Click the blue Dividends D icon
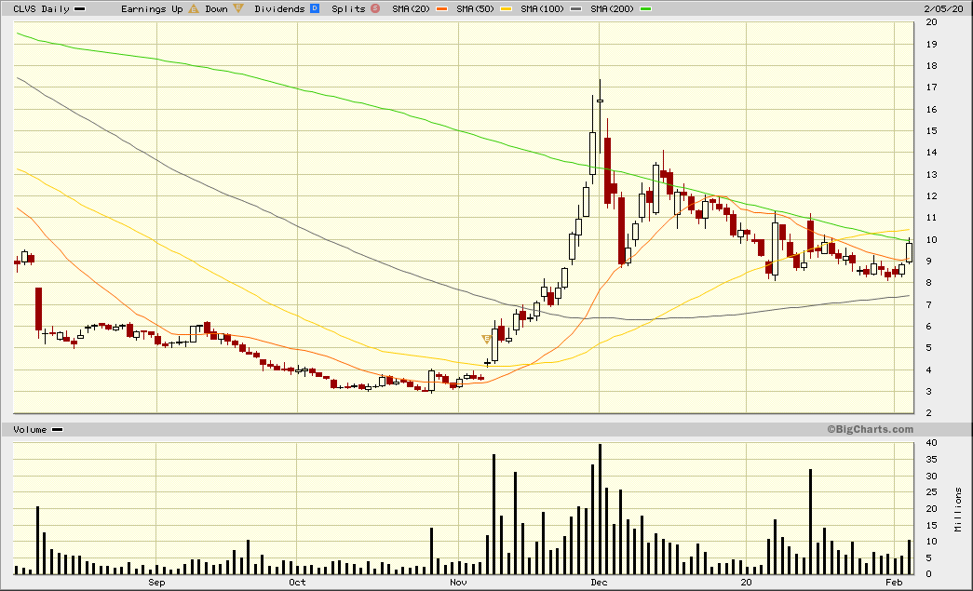973x591 pixels. click(315, 8)
